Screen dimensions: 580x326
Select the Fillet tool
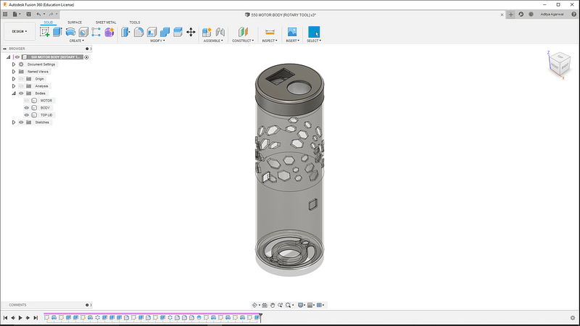point(138,32)
